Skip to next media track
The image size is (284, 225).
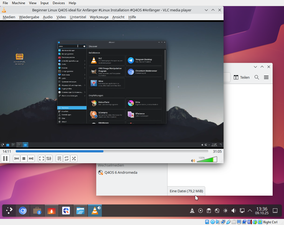pyautogui.click(x=31, y=158)
